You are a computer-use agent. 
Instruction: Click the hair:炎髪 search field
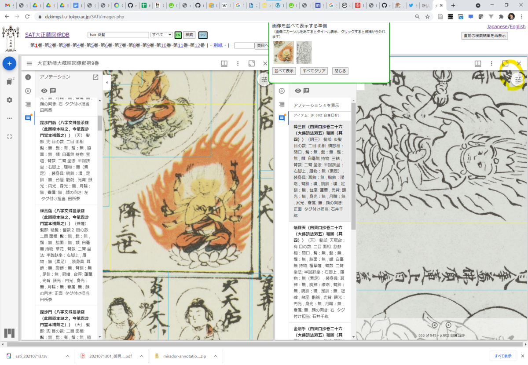point(118,35)
